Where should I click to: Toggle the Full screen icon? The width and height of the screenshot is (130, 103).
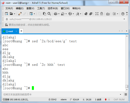click(97, 14)
